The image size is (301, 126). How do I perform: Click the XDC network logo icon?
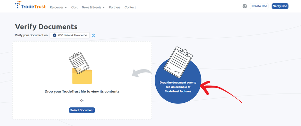54,35
